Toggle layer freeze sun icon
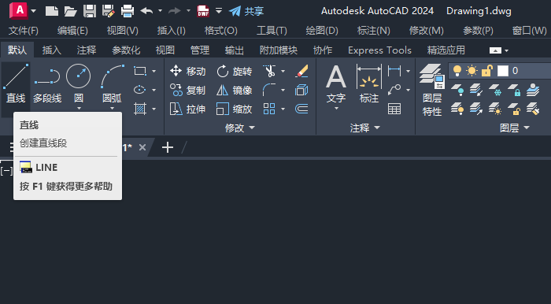The width and height of the screenshot is (551, 304). [x=471, y=71]
